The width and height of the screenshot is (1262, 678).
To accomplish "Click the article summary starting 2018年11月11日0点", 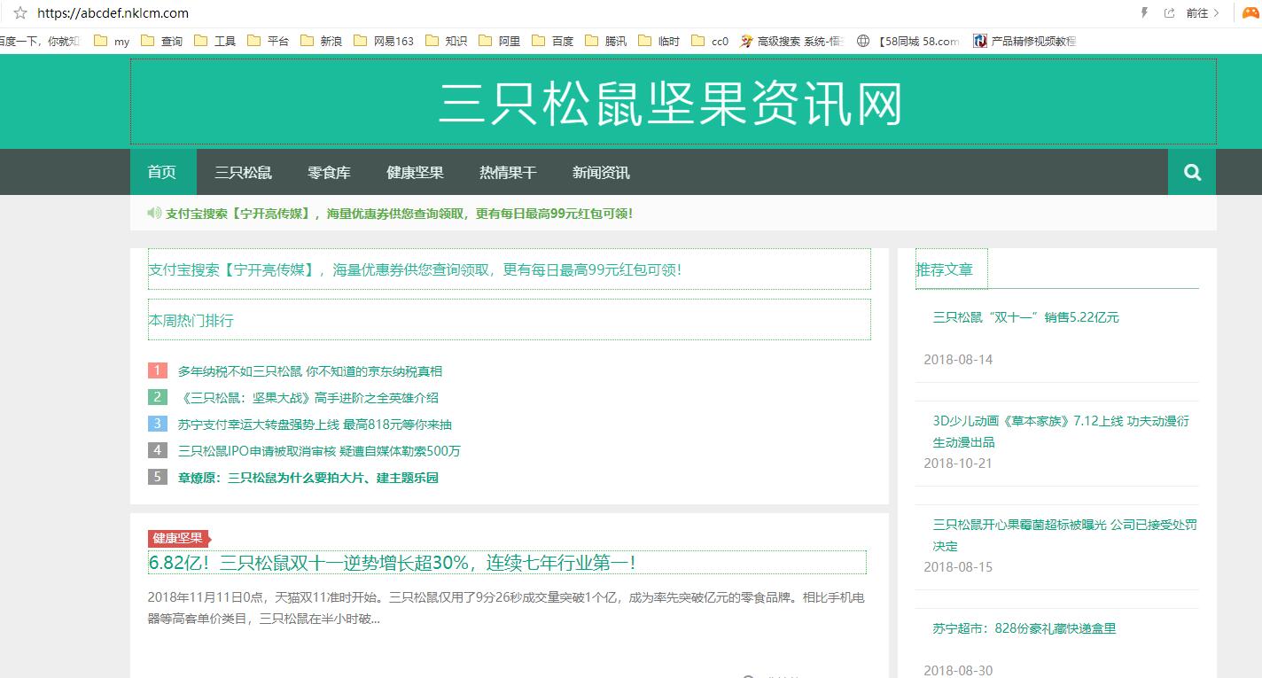I will (506, 608).
